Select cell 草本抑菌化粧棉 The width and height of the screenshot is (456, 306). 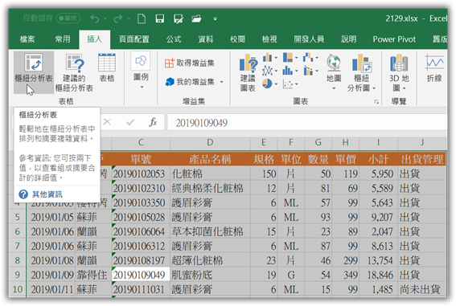click(x=210, y=231)
